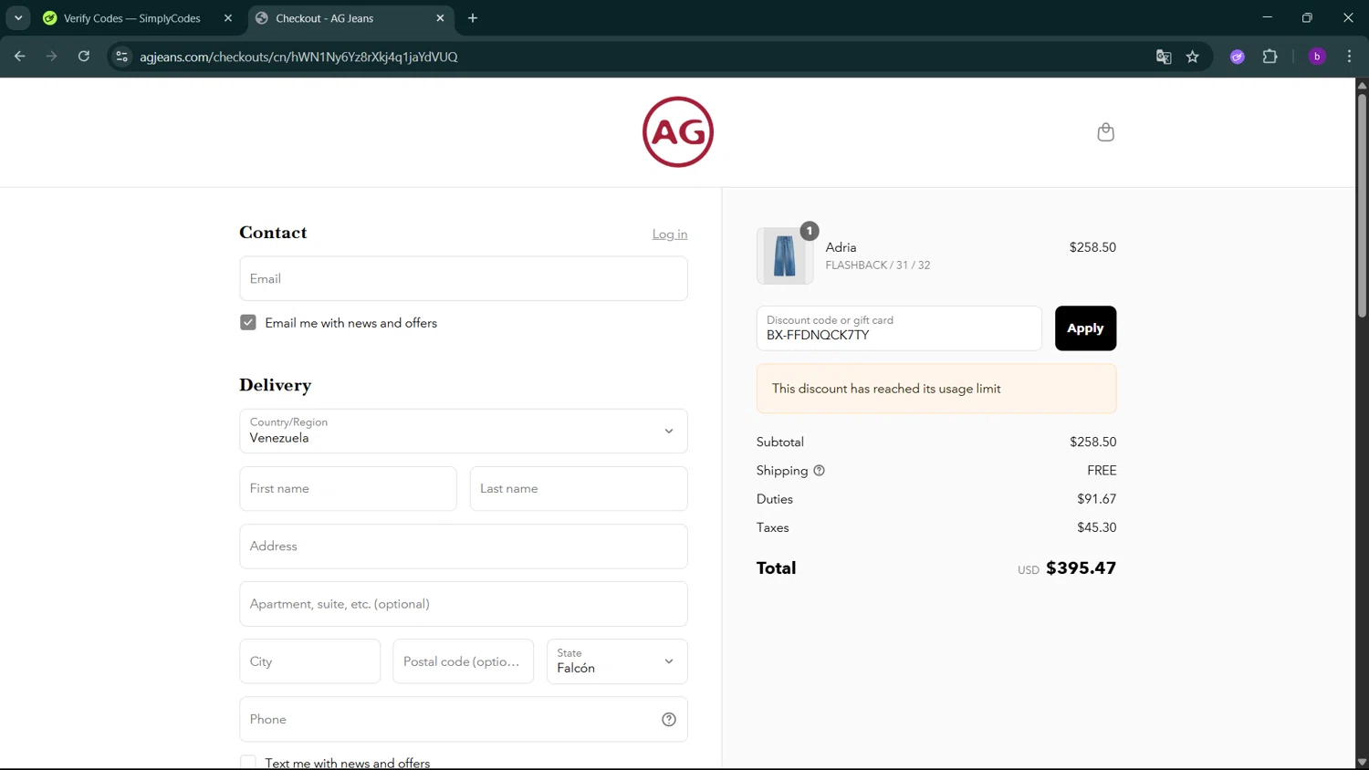
Task: Click the Total $395.47 amount
Action: [x=1081, y=568]
